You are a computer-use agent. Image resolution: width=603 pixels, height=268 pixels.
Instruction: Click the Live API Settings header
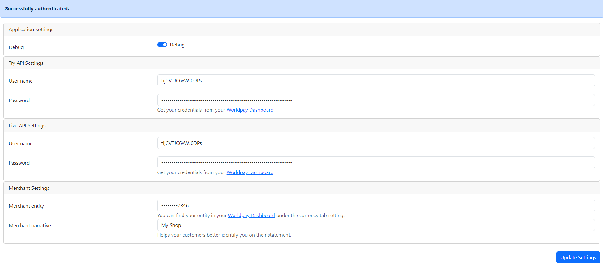click(x=27, y=126)
